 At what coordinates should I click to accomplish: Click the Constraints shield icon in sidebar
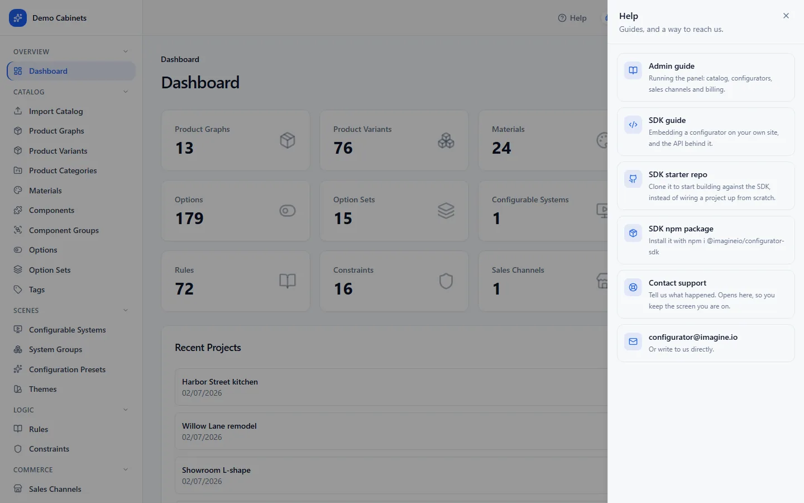[x=18, y=449]
